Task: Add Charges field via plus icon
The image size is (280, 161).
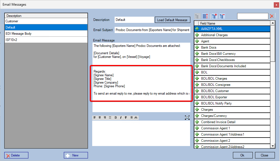Action: pyautogui.click(x=197, y=110)
